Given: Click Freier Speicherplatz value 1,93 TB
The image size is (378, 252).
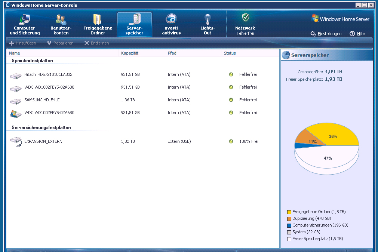Looking at the screenshot, I should pos(334,79).
